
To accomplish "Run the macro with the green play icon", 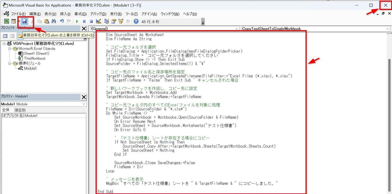I will click(77, 21).
